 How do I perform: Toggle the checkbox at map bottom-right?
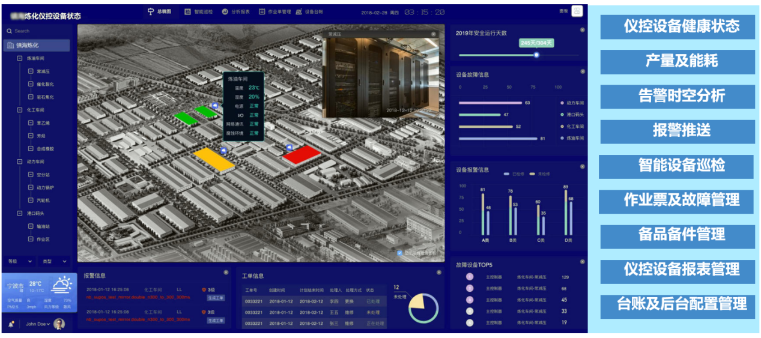(x=399, y=253)
